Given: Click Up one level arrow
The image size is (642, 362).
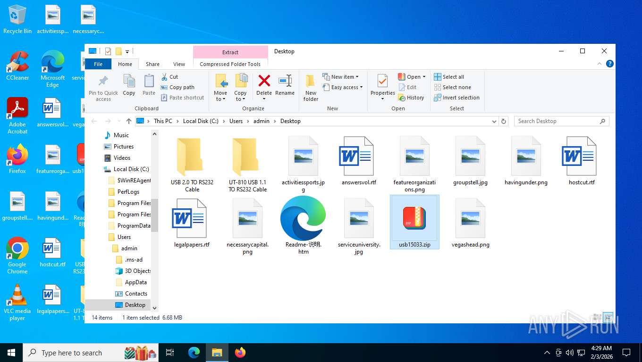Looking at the screenshot, I should 129,121.
